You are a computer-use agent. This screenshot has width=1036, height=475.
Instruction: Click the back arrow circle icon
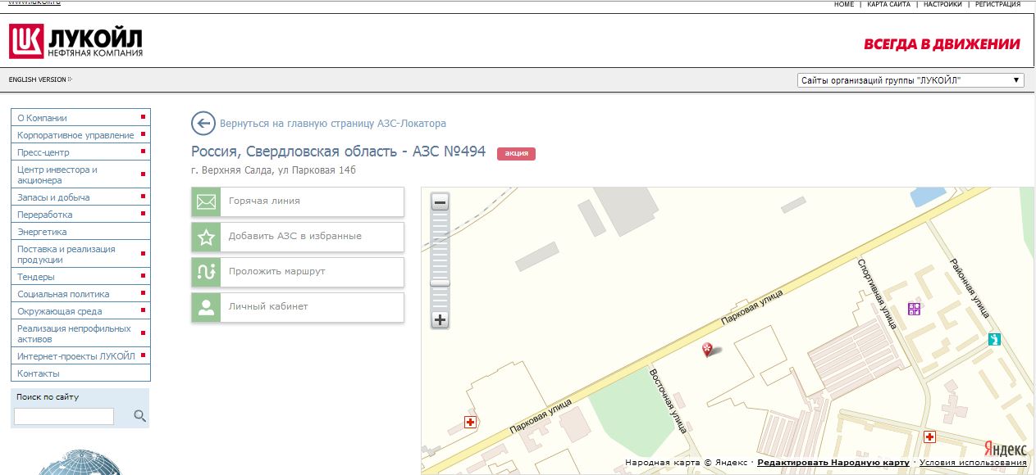pos(203,124)
